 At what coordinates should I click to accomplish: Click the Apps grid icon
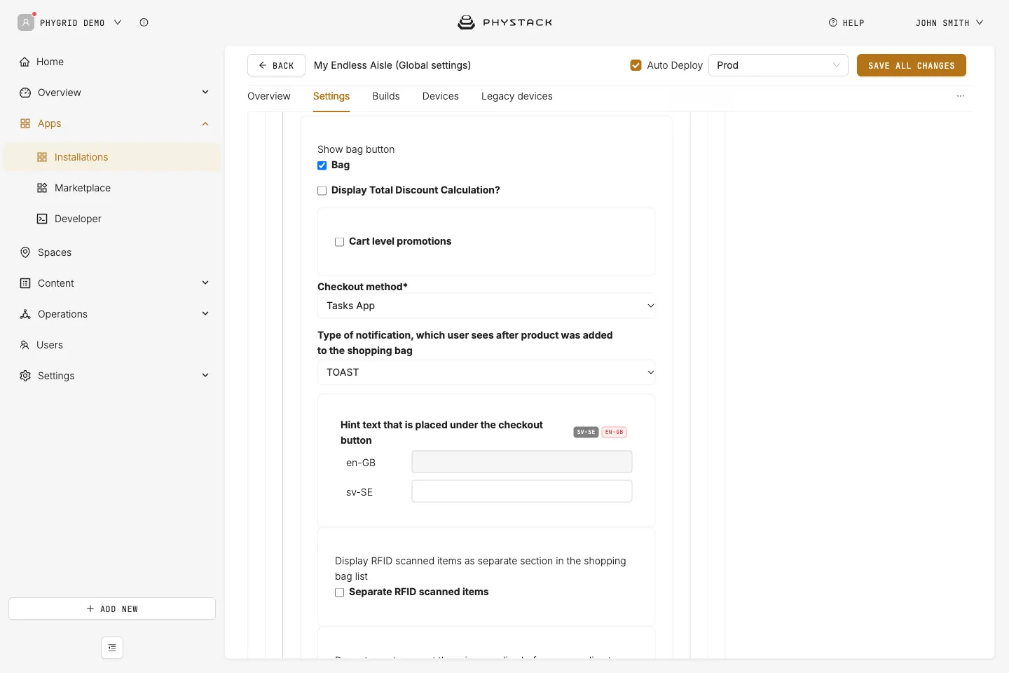(25, 123)
